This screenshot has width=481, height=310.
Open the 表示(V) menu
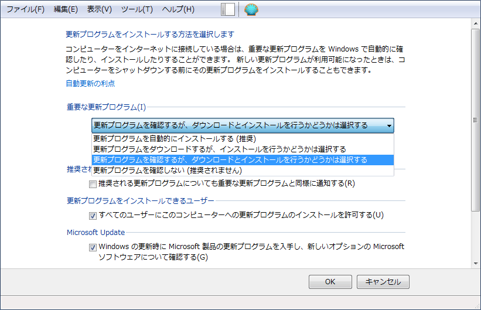tap(100, 9)
